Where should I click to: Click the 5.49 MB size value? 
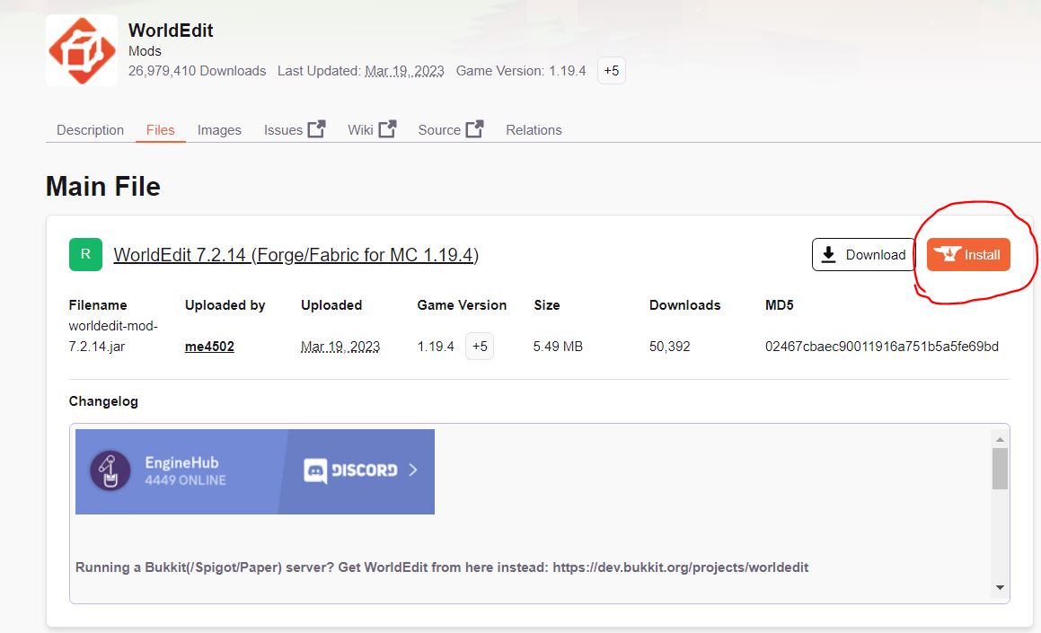(x=558, y=347)
